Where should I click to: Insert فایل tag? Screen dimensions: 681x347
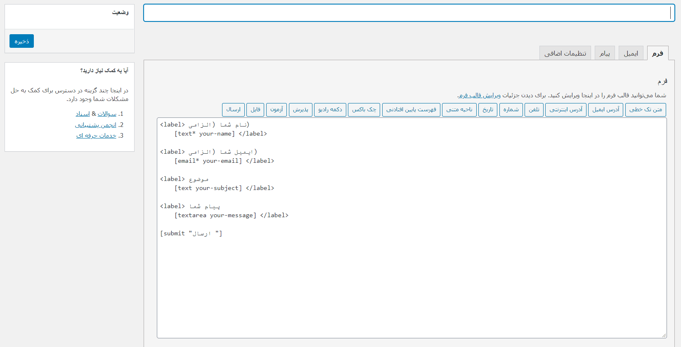click(x=255, y=110)
